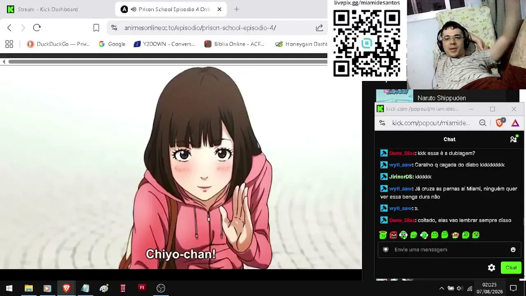Insert the last green emote with heart
Image resolution: width=526 pixels, height=296 pixels.
(x=476, y=235)
